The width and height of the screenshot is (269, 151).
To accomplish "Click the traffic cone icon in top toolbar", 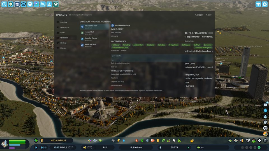I will click(x=49, y=4).
